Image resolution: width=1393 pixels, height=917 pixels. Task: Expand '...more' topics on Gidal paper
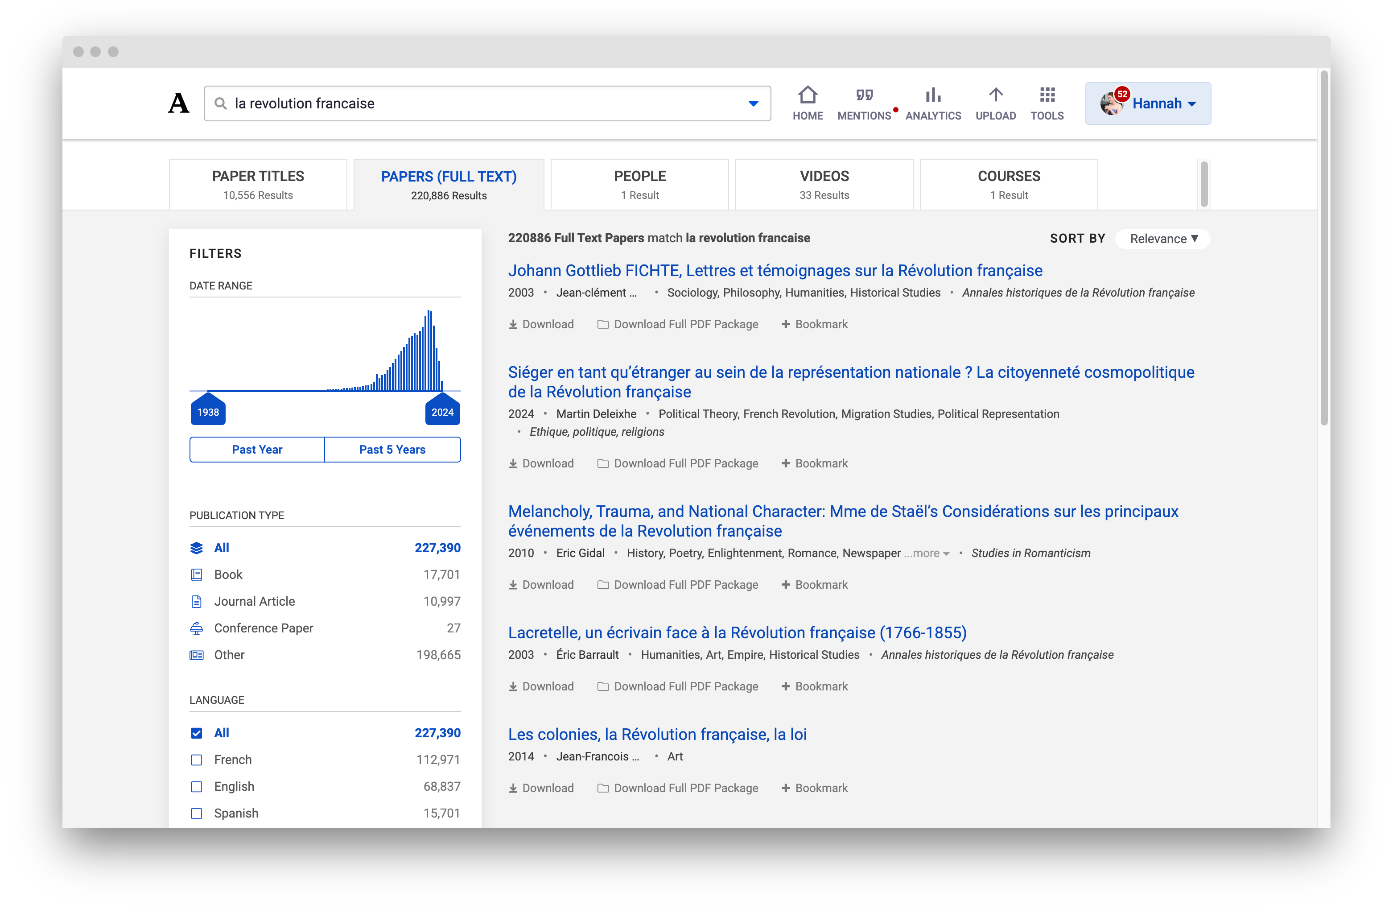(927, 554)
